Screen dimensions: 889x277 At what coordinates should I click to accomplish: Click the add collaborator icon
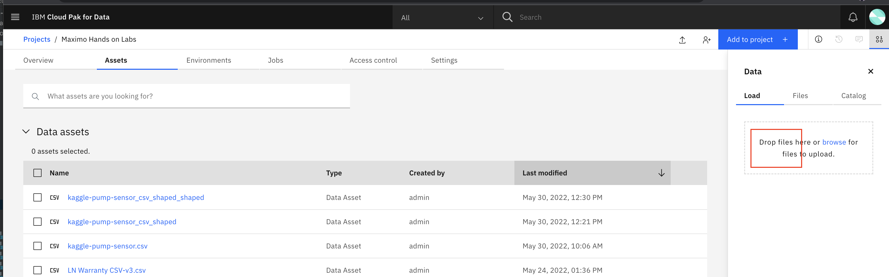coord(706,40)
